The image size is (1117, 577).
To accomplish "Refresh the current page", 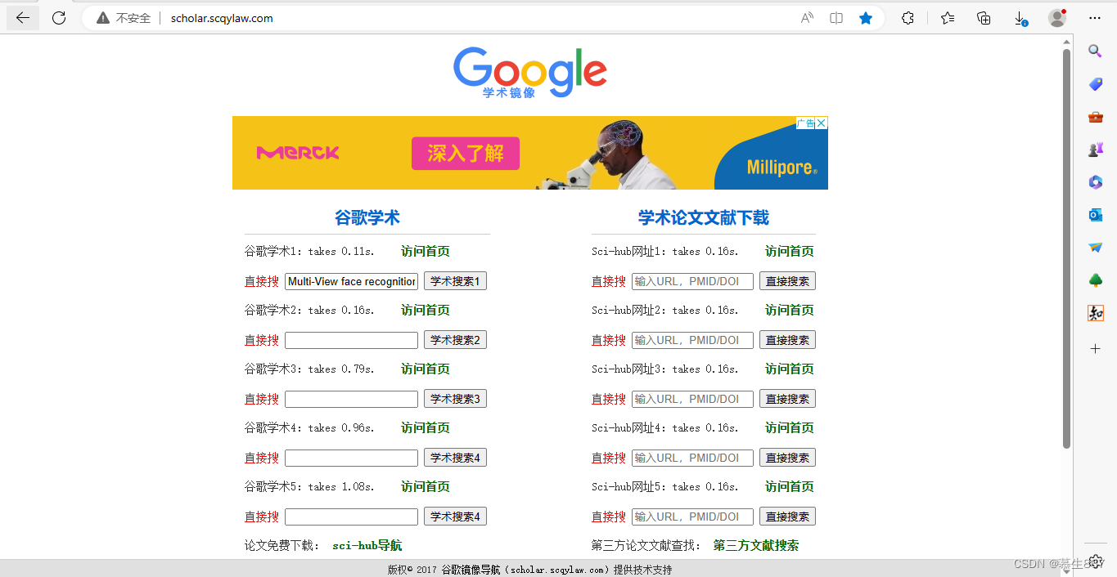I will point(59,18).
